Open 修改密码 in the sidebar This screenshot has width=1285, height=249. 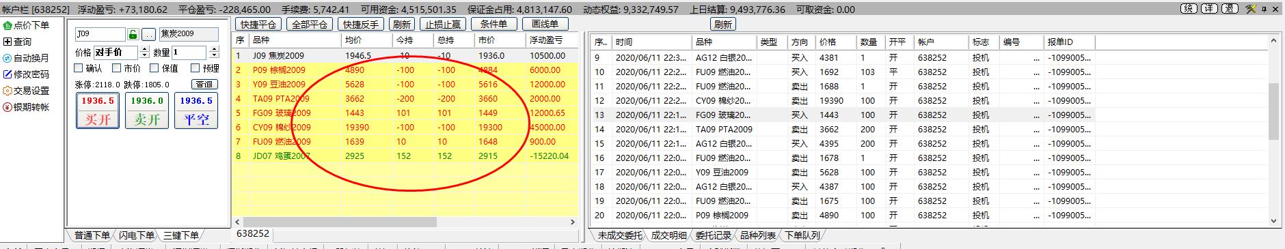point(26,74)
